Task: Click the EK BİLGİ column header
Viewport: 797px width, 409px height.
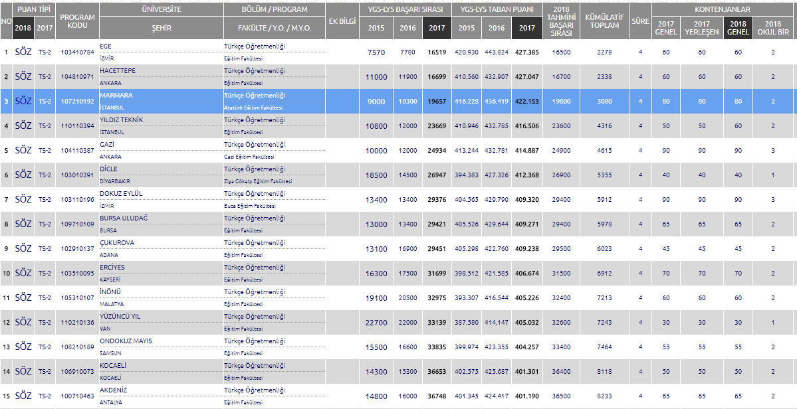Action: [343, 21]
